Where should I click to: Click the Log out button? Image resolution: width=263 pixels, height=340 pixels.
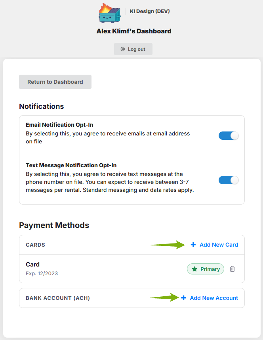(x=133, y=49)
